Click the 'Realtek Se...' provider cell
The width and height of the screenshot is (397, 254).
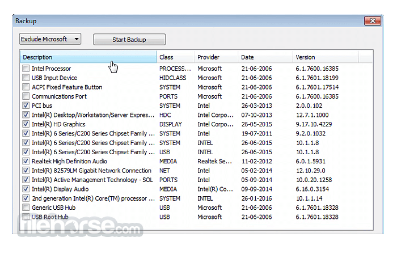point(215,161)
